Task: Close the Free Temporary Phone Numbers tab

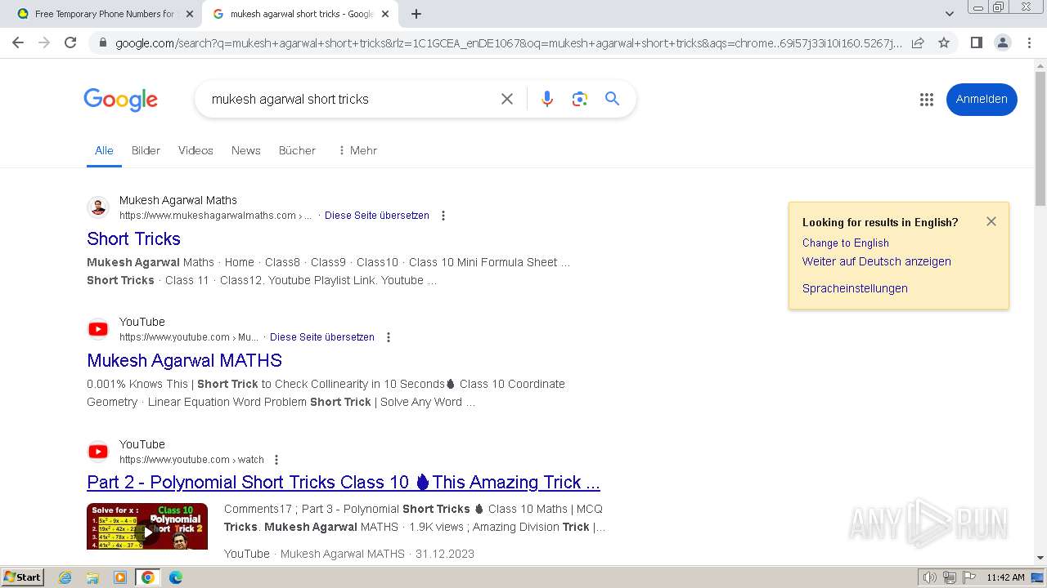Action: (190, 14)
